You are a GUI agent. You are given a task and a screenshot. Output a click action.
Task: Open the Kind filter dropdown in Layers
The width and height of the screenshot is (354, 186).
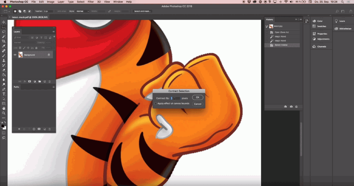(x=21, y=37)
